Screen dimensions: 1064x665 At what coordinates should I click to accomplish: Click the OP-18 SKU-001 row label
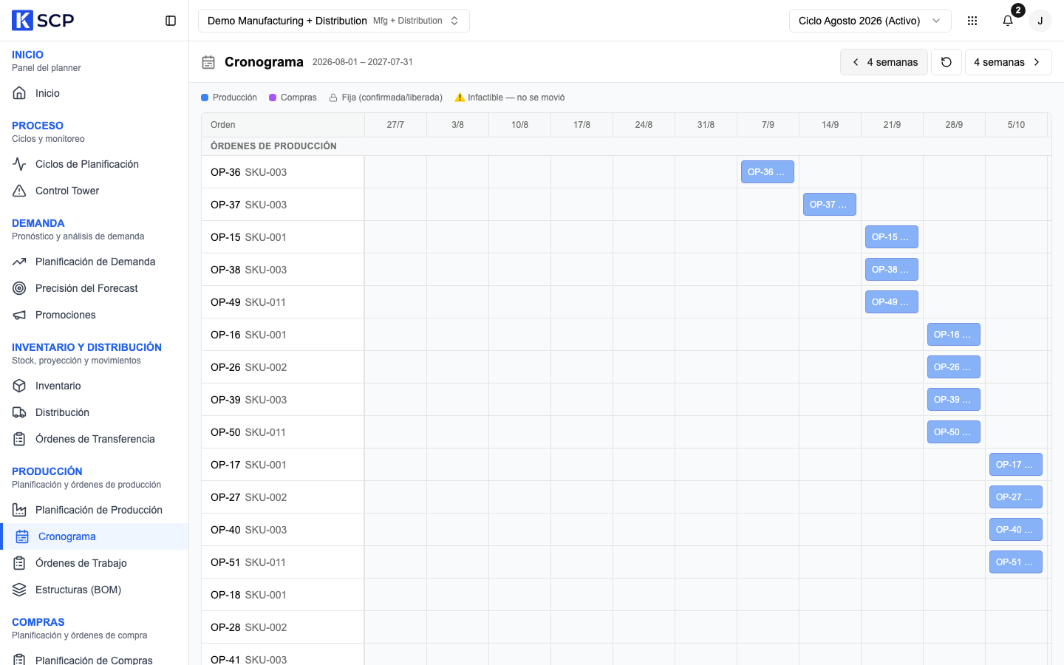click(248, 595)
